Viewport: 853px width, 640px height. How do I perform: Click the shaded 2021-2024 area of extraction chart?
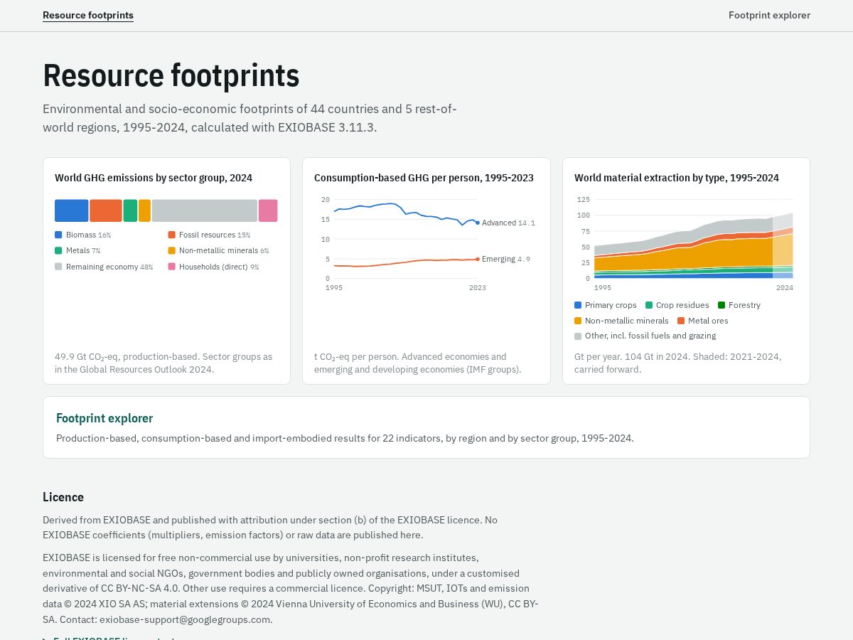(x=783, y=246)
